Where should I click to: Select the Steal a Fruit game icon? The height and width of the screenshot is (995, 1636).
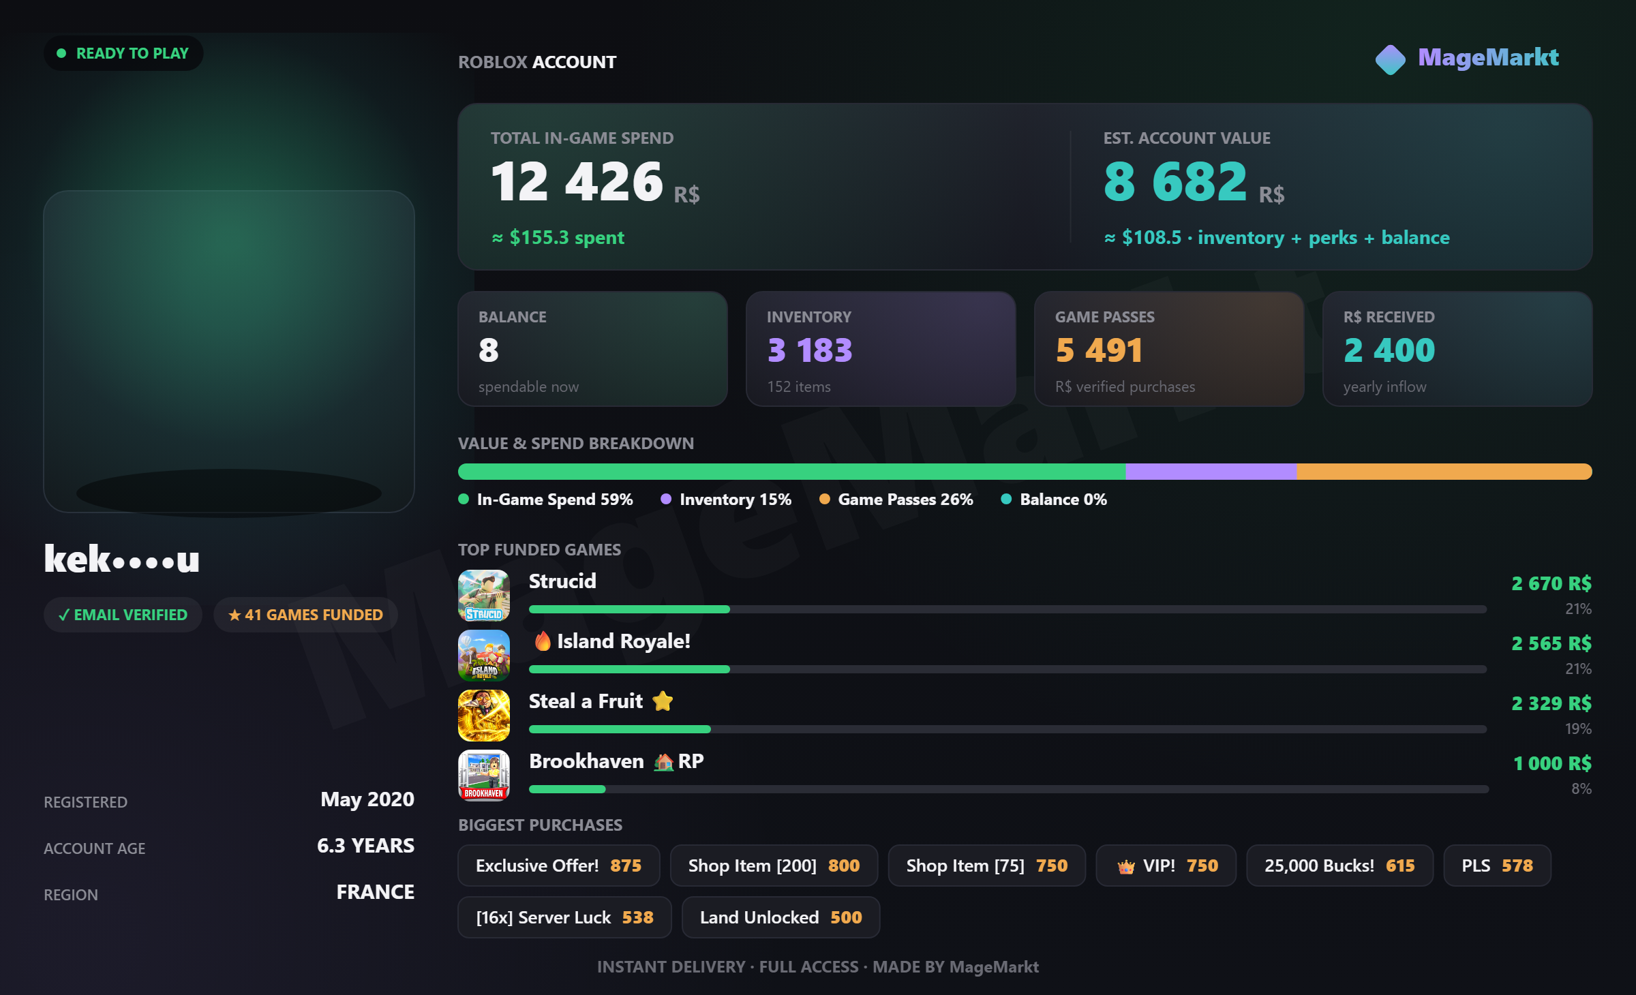(484, 716)
